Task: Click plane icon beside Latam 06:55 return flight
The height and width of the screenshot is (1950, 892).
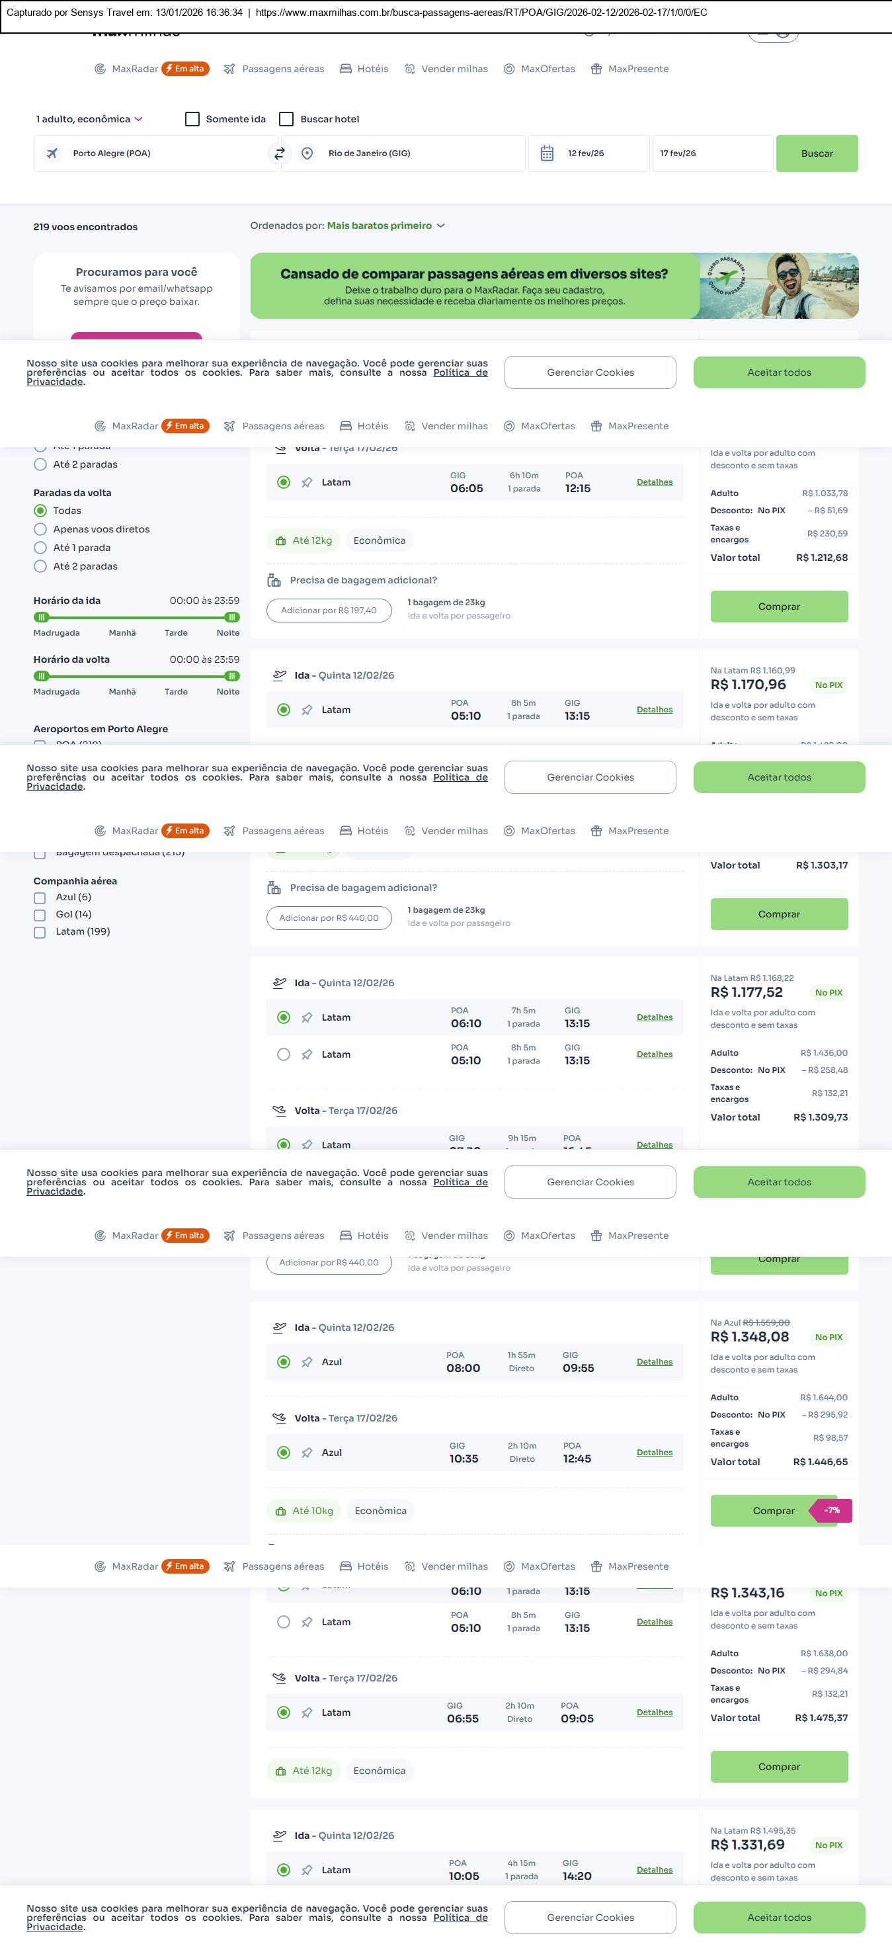Action: coord(307,1713)
